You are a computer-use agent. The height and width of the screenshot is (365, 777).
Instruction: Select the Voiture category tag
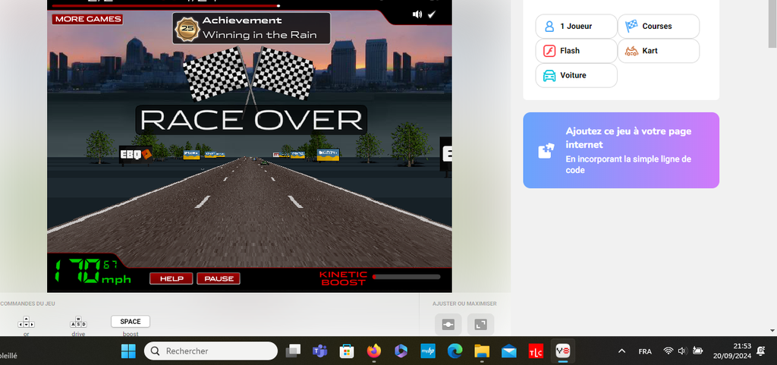pyautogui.click(x=576, y=76)
